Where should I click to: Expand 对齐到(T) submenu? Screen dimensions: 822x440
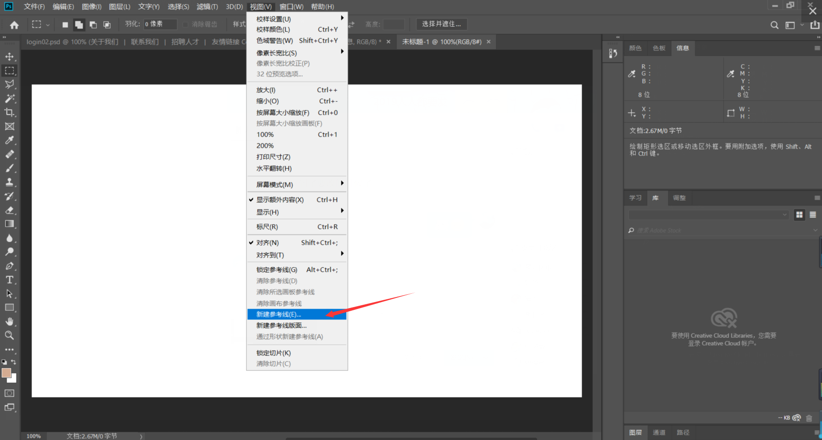pyautogui.click(x=297, y=255)
